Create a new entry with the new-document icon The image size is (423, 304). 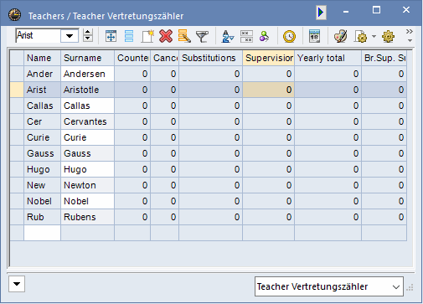pyautogui.click(x=147, y=36)
